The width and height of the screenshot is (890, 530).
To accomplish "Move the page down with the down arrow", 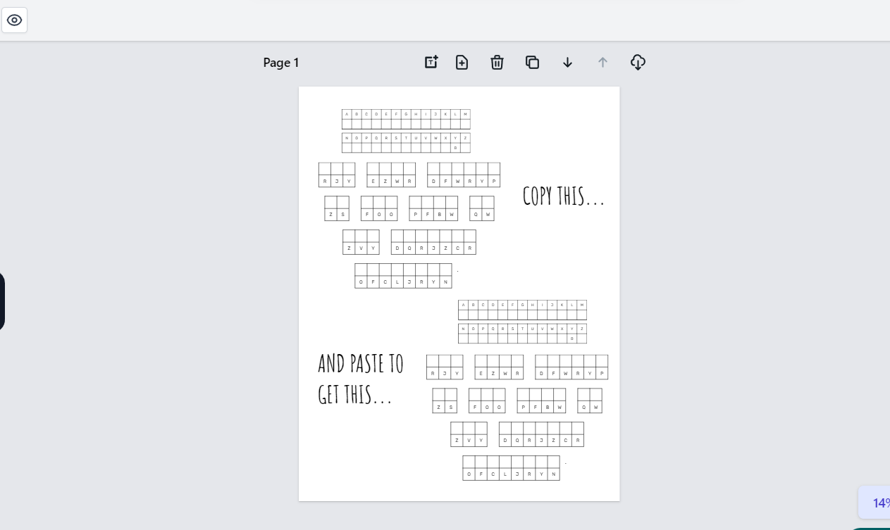I will pyautogui.click(x=567, y=63).
